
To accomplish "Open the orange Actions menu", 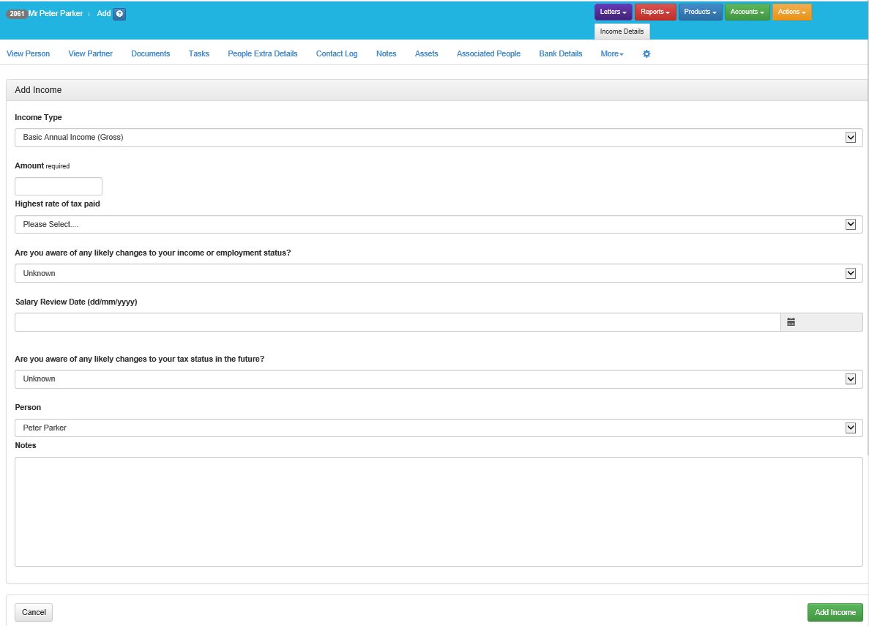I will [x=791, y=12].
